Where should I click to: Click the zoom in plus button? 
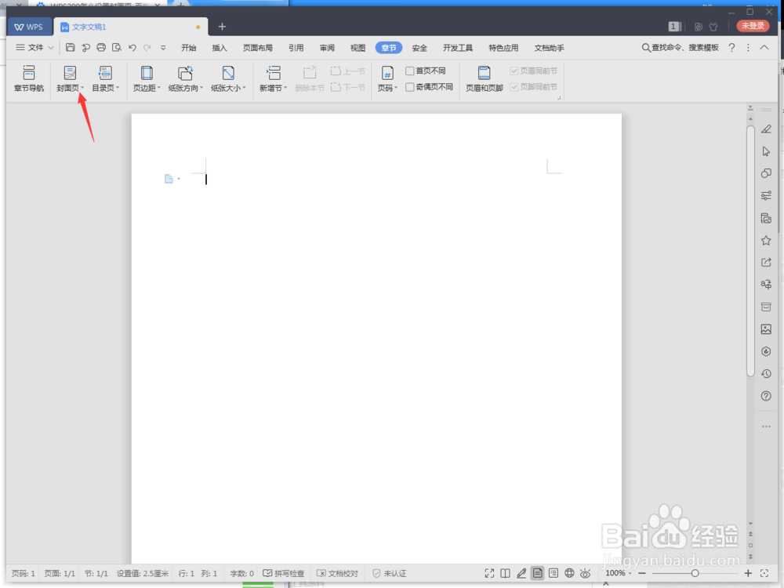[x=747, y=573]
